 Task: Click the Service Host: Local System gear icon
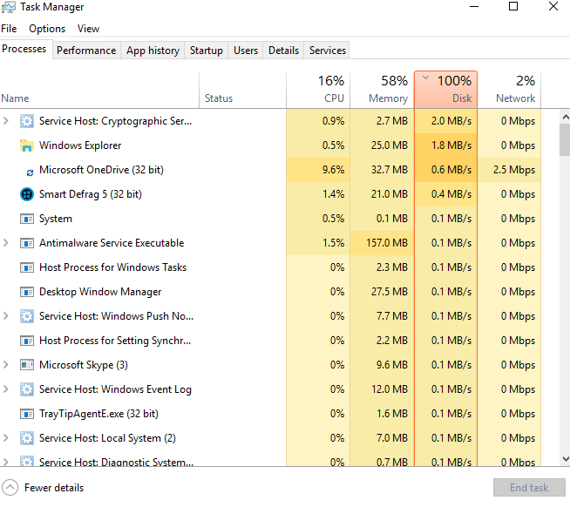(26, 438)
